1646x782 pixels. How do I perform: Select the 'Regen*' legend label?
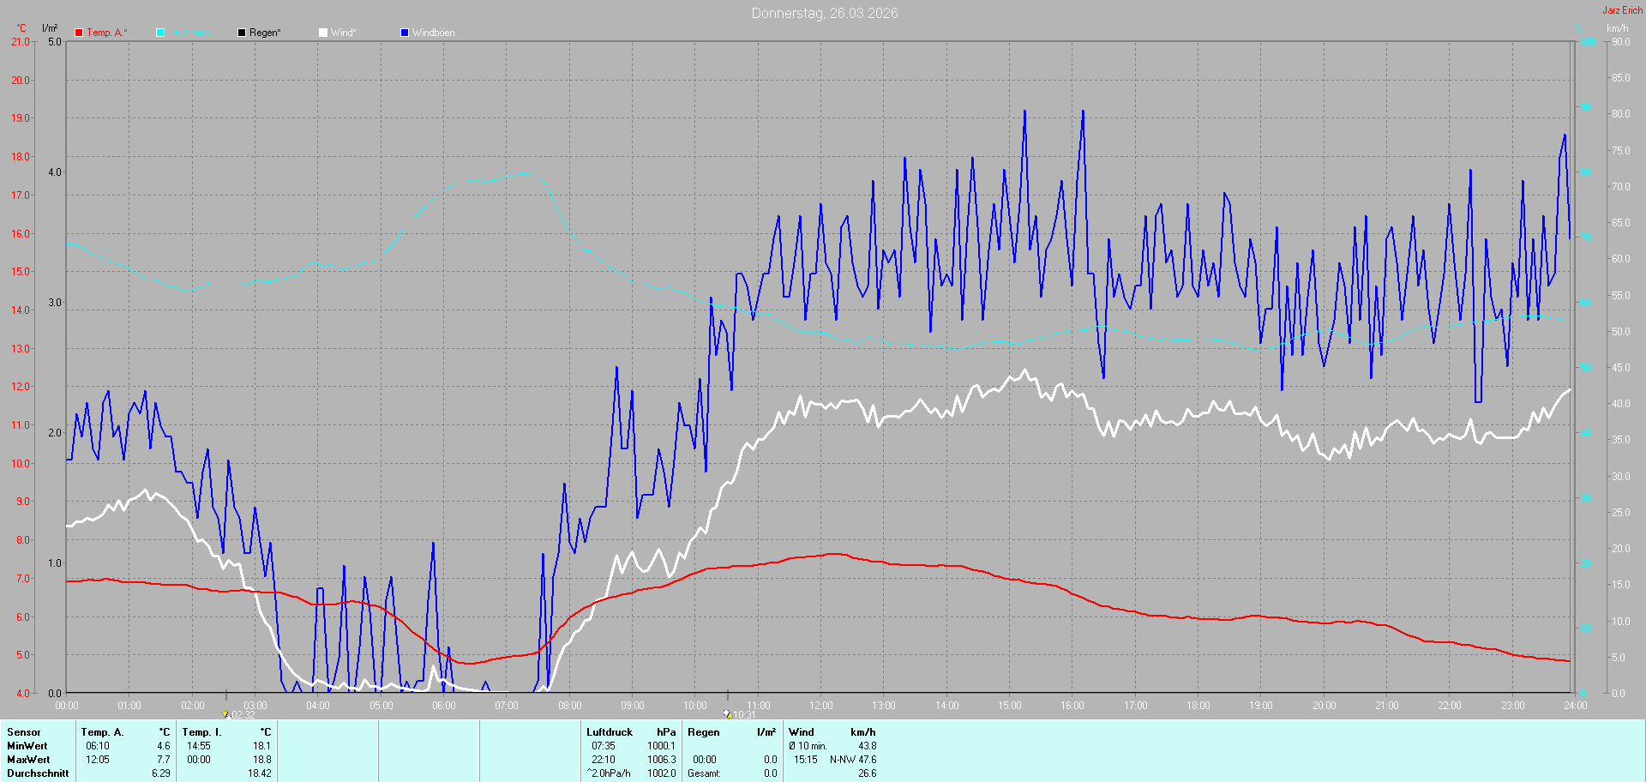(266, 33)
